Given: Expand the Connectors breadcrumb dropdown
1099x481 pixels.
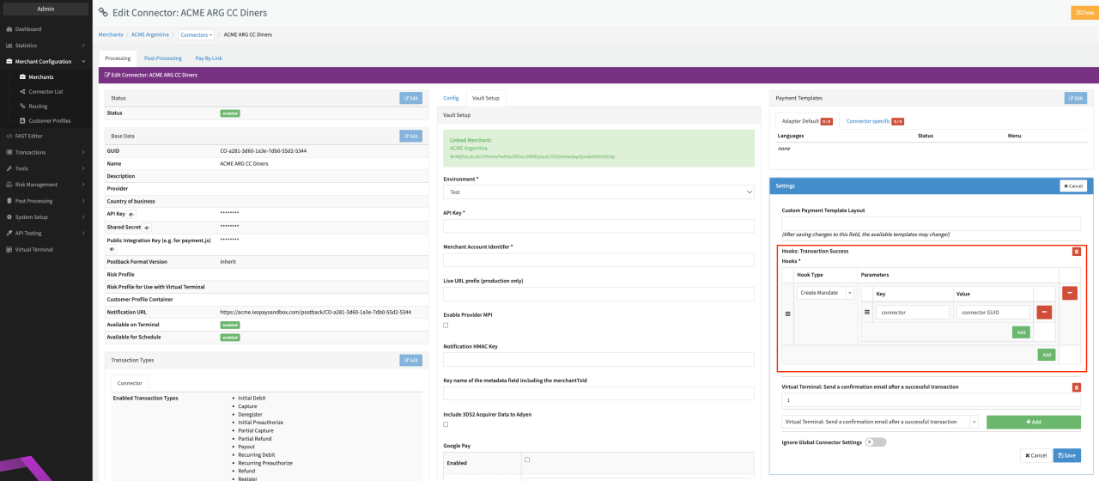Looking at the screenshot, I should [196, 35].
